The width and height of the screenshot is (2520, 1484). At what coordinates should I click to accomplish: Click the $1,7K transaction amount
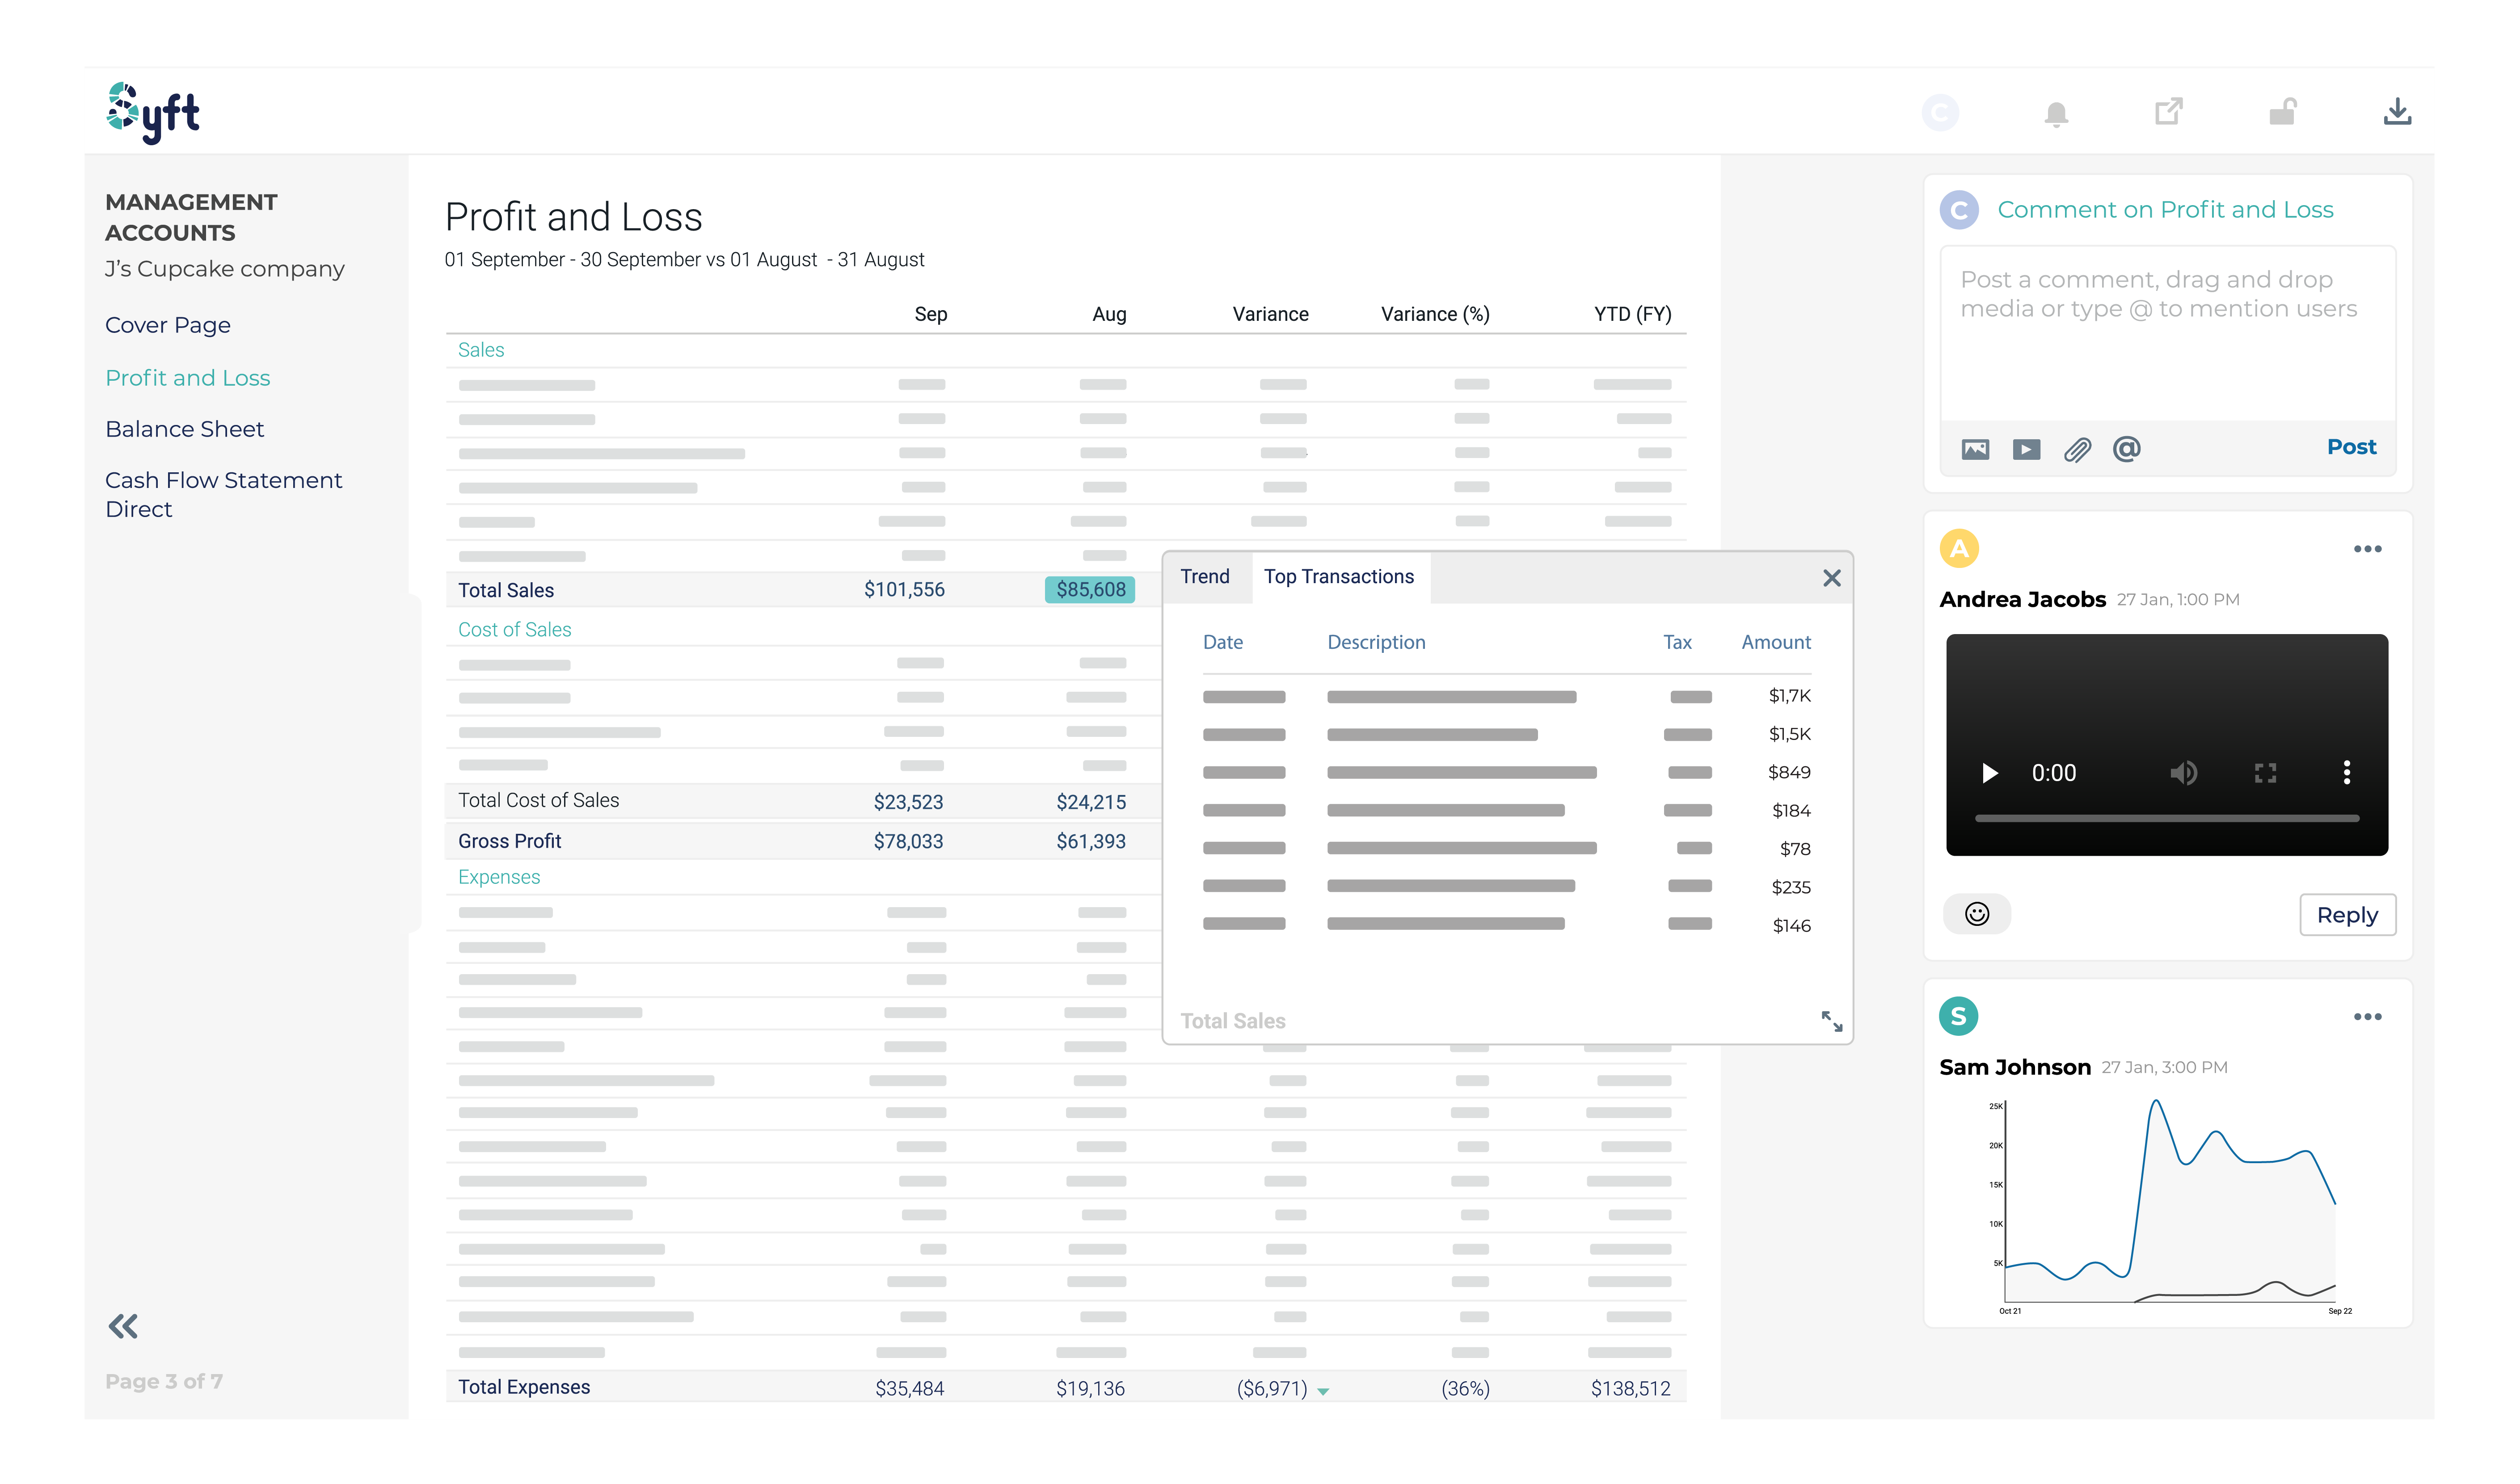[x=1789, y=696]
